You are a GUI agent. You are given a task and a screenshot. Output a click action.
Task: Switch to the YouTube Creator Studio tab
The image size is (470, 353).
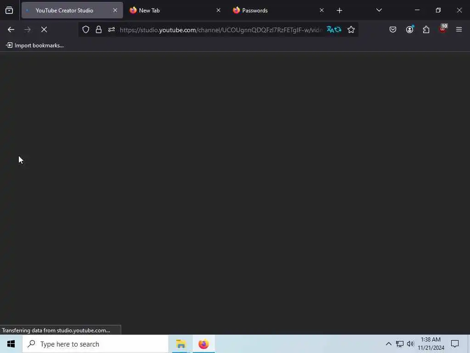(x=72, y=11)
